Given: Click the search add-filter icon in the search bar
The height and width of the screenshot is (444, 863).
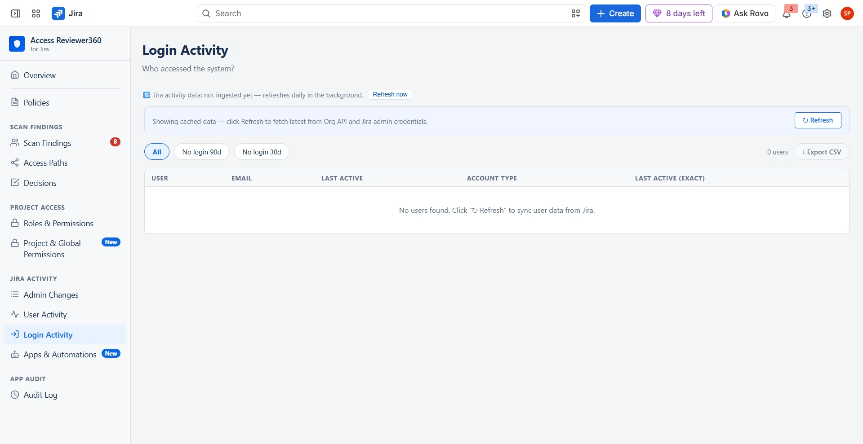Looking at the screenshot, I should click(576, 13).
